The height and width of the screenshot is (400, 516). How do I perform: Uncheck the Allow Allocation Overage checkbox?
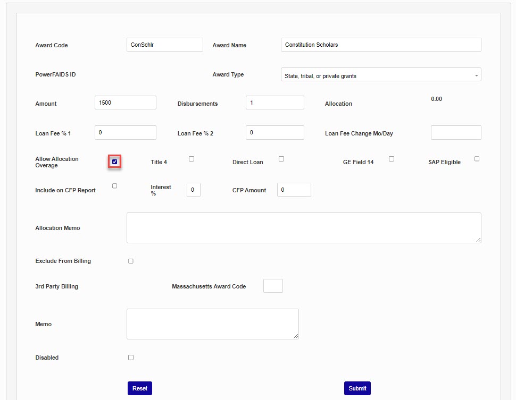point(114,161)
